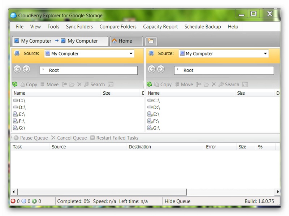The width and height of the screenshot is (289, 216).
Task: Refresh the left pane file list
Action: tap(15, 85)
